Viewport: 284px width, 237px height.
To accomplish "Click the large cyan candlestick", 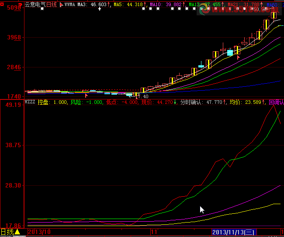I will click(x=230, y=53).
